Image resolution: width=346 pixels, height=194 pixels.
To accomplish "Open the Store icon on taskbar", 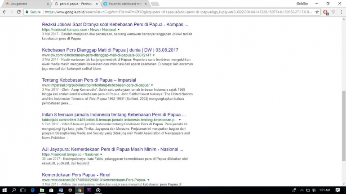I will point(51,190).
